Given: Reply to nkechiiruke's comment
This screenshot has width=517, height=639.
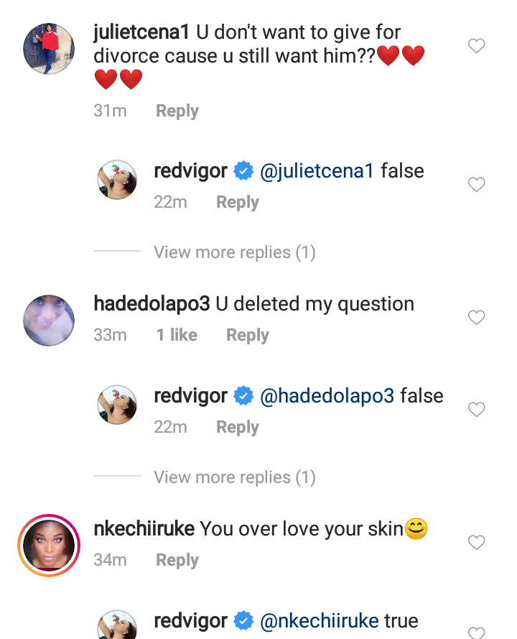Looking at the screenshot, I should click(177, 560).
